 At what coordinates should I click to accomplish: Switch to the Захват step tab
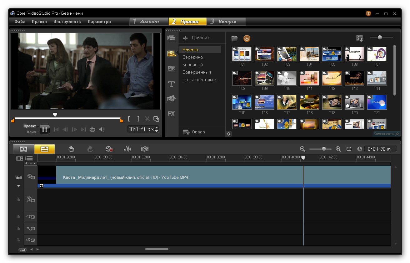pos(149,22)
